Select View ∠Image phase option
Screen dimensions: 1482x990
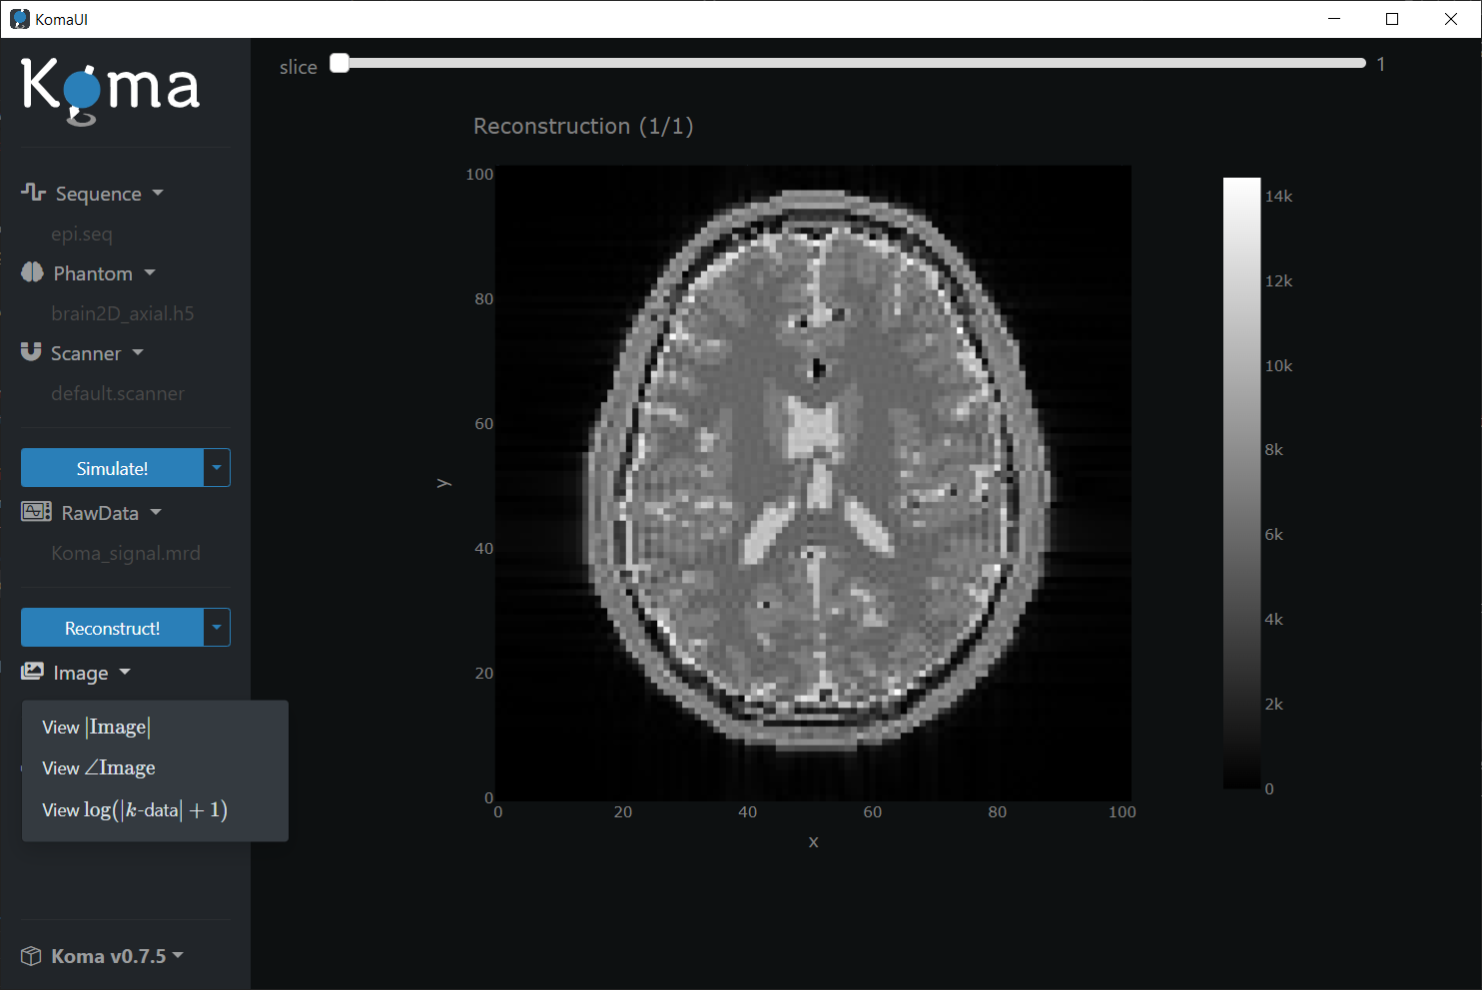(99, 768)
